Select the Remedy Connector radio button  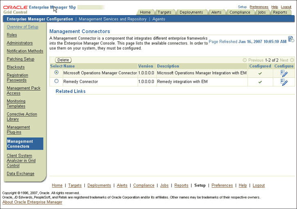pos(57,81)
